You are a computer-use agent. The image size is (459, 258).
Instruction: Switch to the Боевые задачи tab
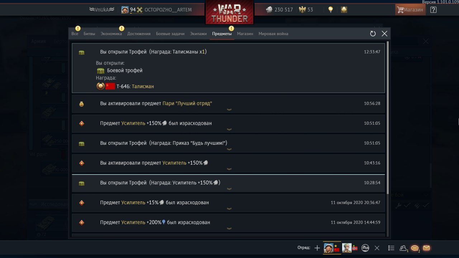coord(170,34)
